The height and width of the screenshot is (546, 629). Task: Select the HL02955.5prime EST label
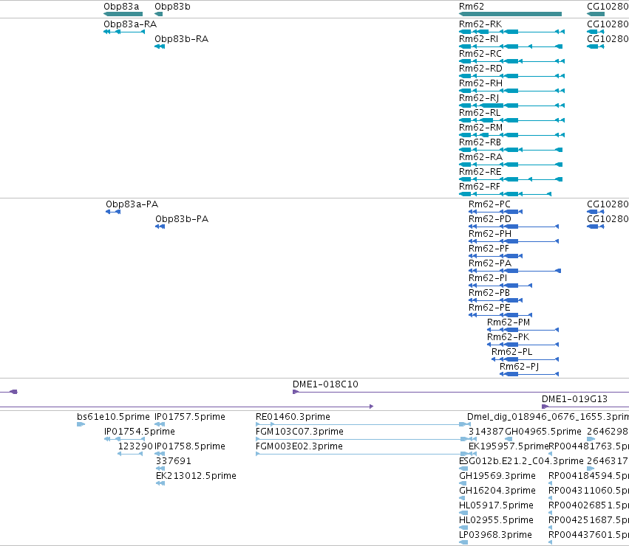pos(496,520)
